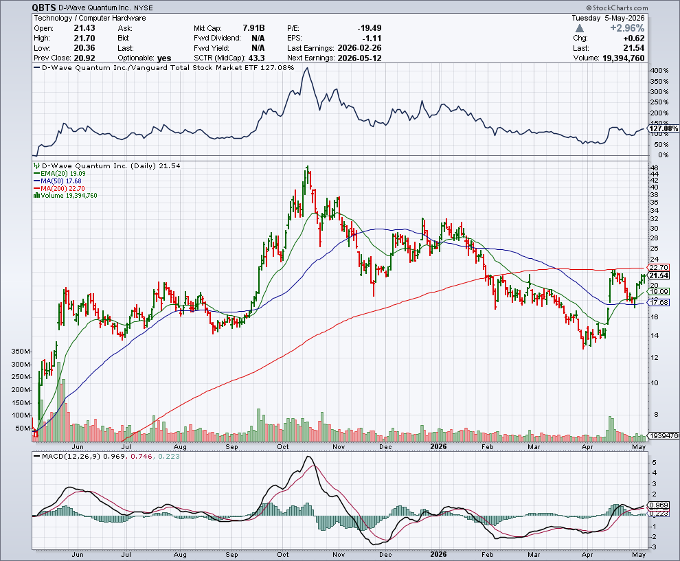The height and width of the screenshot is (561, 680).
Task: Click the 400% label on relative strength axis
Action: [659, 71]
